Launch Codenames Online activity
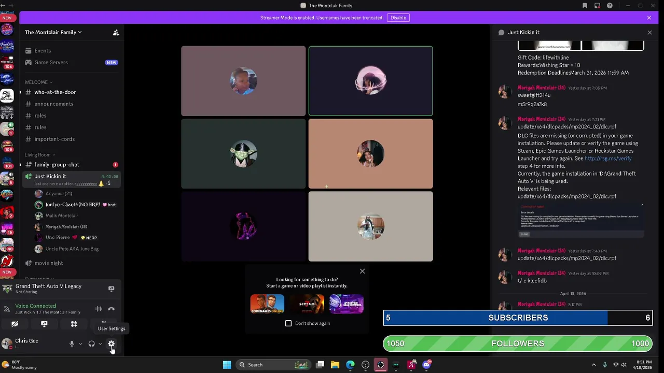 (x=267, y=304)
